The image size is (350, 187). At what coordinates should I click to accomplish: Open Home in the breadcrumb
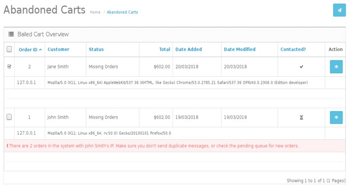[x=95, y=12]
